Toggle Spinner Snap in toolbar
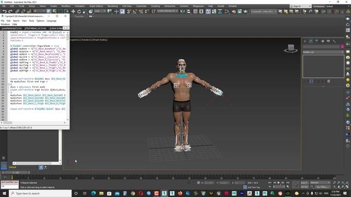351x197 pixels. tap(146, 11)
